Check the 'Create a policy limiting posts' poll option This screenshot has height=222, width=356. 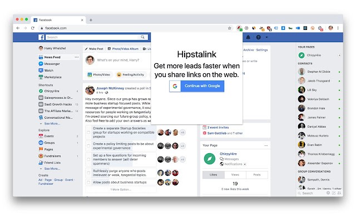point(88,146)
